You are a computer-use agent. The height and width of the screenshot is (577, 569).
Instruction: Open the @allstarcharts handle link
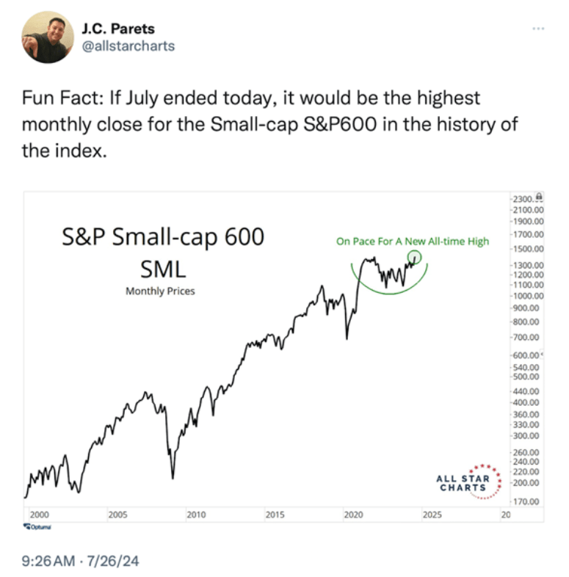click(x=130, y=46)
